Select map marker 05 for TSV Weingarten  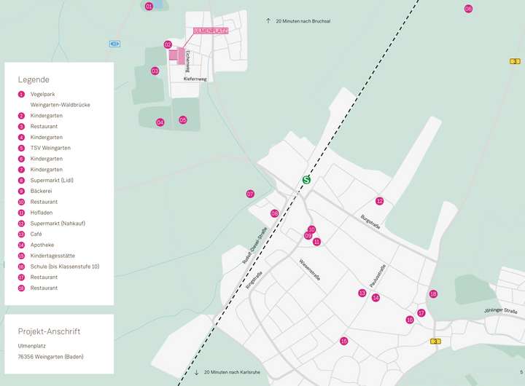pos(183,120)
